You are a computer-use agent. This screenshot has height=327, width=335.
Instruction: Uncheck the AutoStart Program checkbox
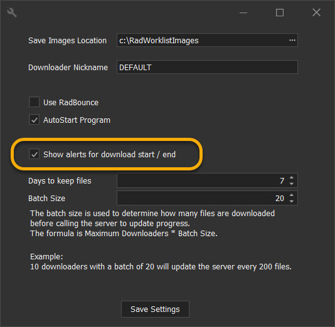click(x=34, y=120)
